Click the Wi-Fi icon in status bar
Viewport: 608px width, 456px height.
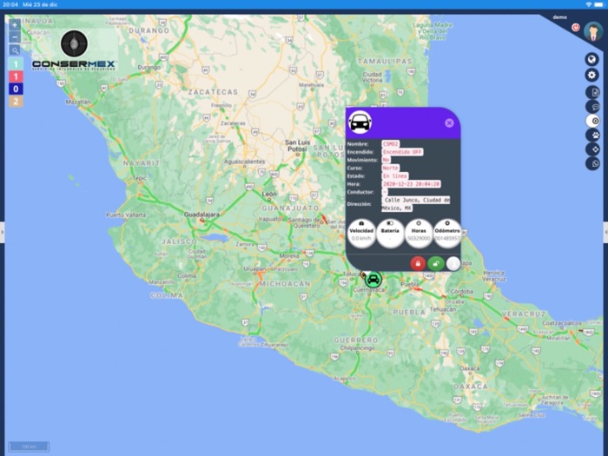[x=589, y=4]
